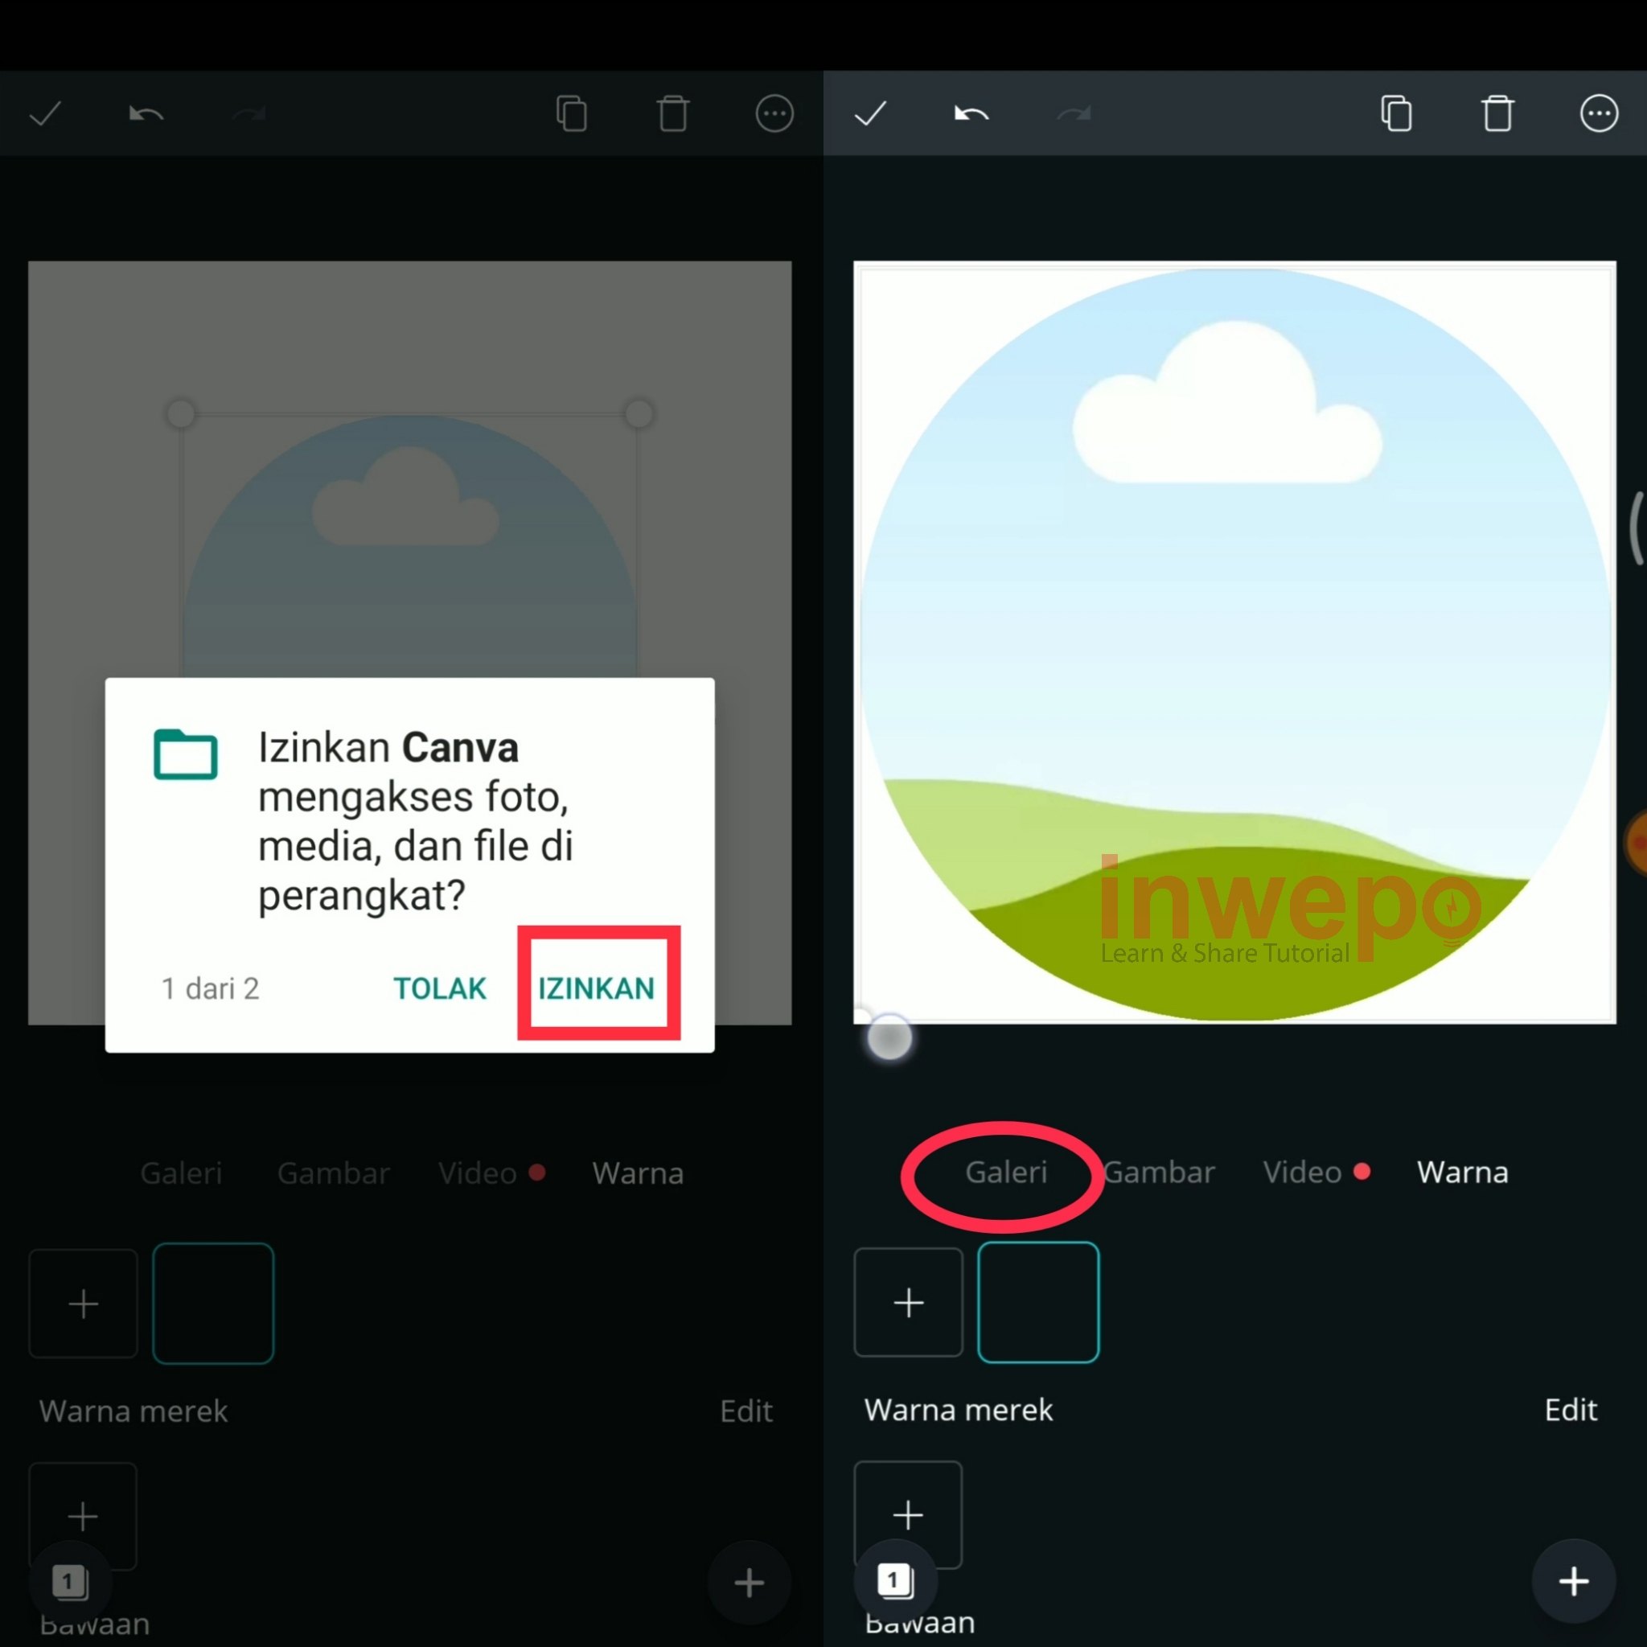Tap the circular landscape image on right canvas
This screenshot has height=1647, width=1647.
point(1234,643)
